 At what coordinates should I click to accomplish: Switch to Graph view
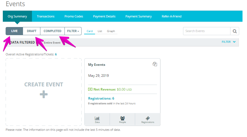pos(111,31)
